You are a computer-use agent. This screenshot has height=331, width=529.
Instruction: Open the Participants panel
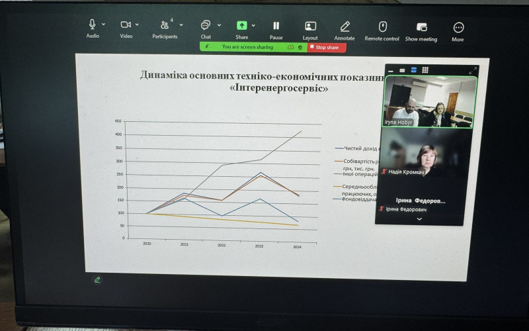pyautogui.click(x=164, y=25)
